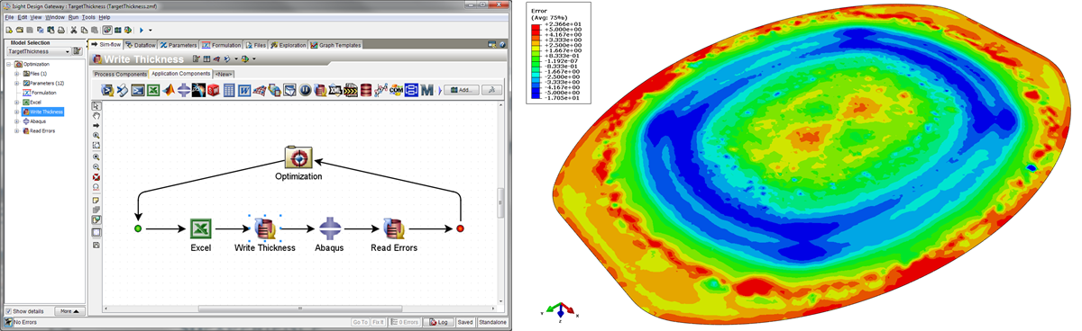Select the Word component icon
Viewport: 1082px width, 331px height.
click(243, 90)
